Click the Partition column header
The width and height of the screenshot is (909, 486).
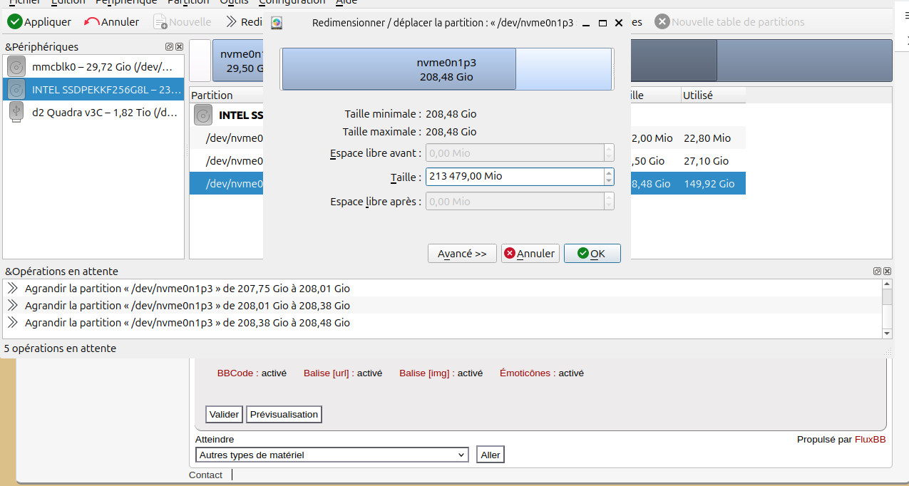(x=212, y=95)
